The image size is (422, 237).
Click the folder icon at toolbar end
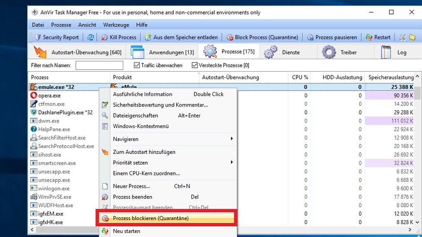click(x=413, y=37)
